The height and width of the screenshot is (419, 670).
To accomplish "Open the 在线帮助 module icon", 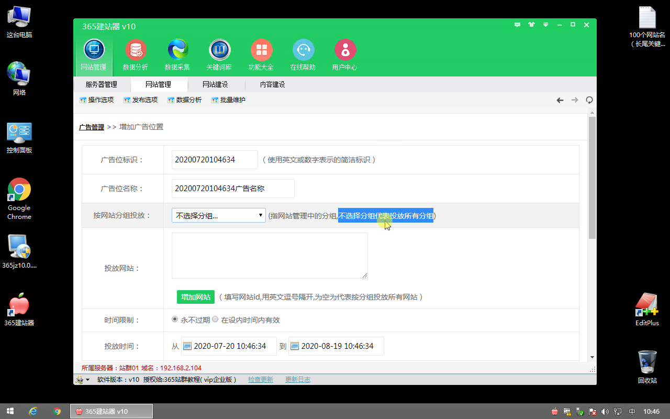I will (303, 55).
